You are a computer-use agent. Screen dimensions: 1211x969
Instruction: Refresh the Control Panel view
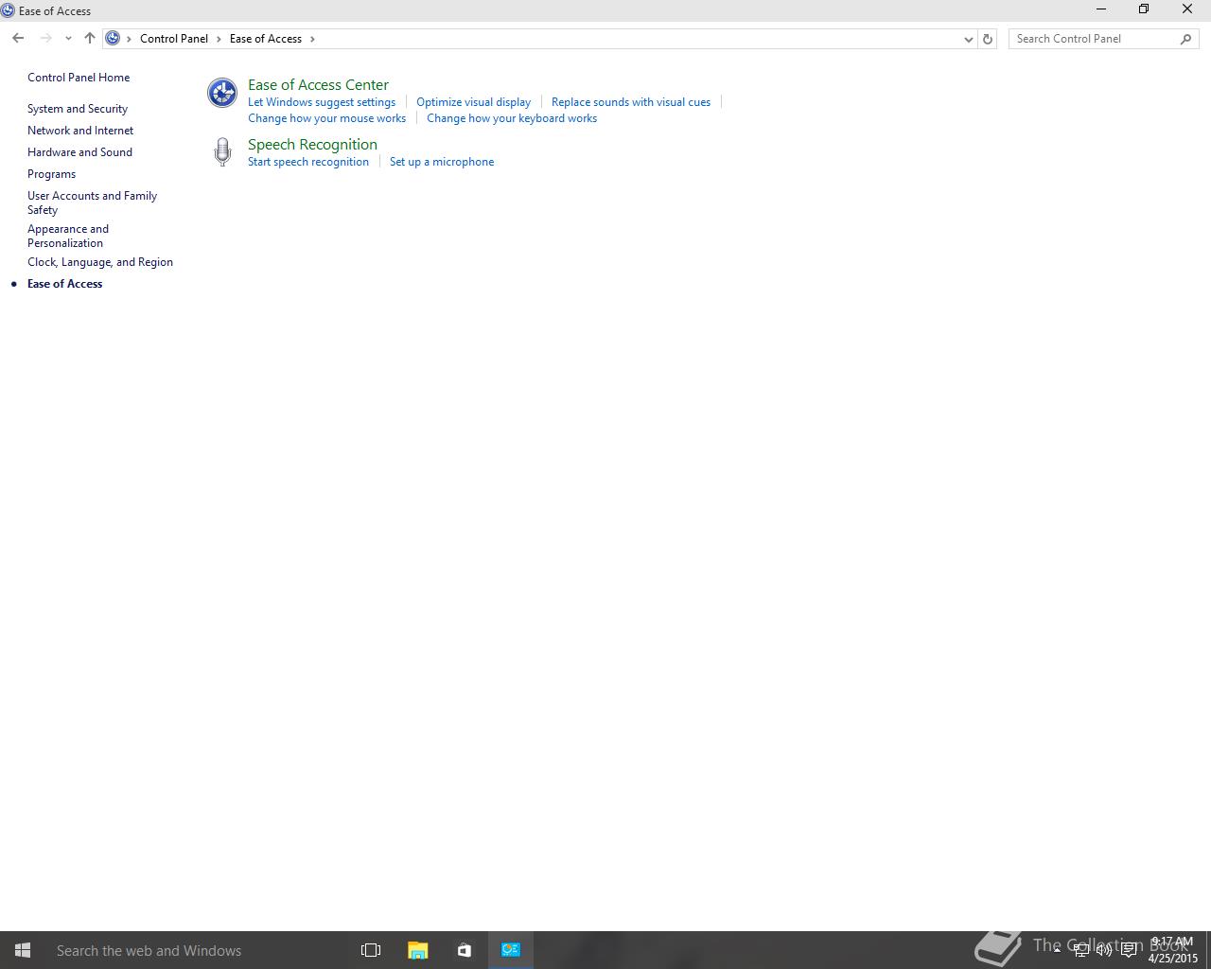click(x=988, y=39)
